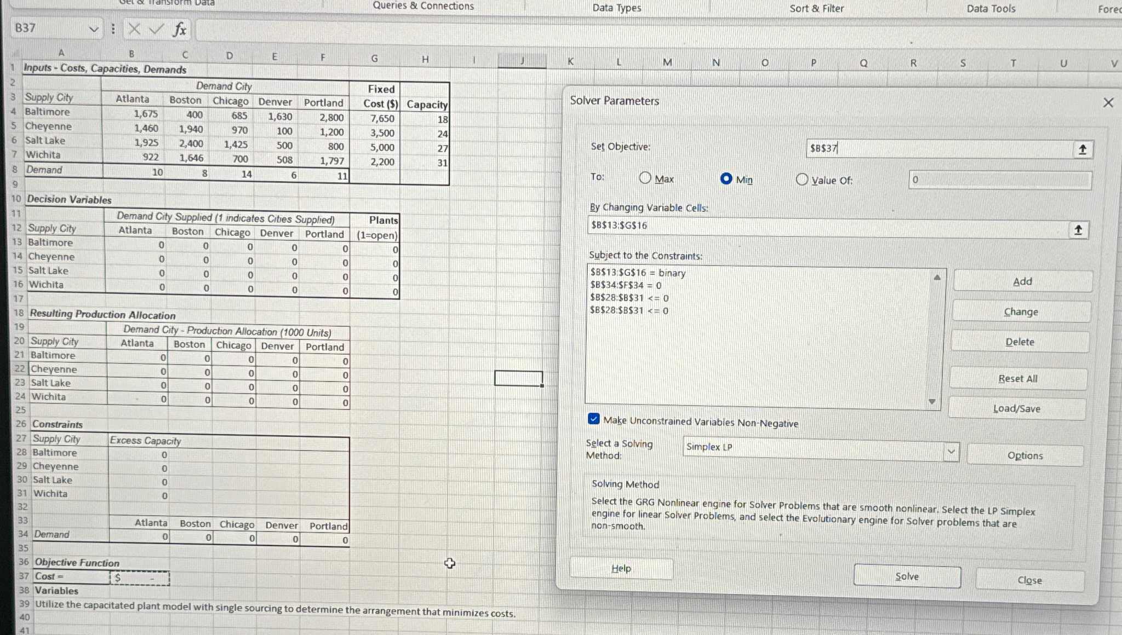1122x635 pixels.
Task: Toggle Make Unconstrained Variables Non-Negative checkbox
Action: click(593, 419)
